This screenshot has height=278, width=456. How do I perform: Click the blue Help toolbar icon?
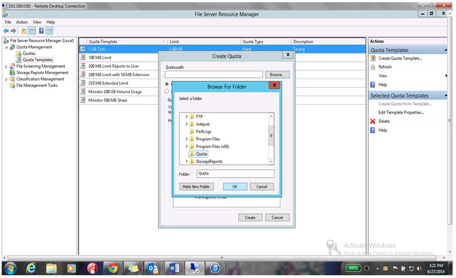41,31
